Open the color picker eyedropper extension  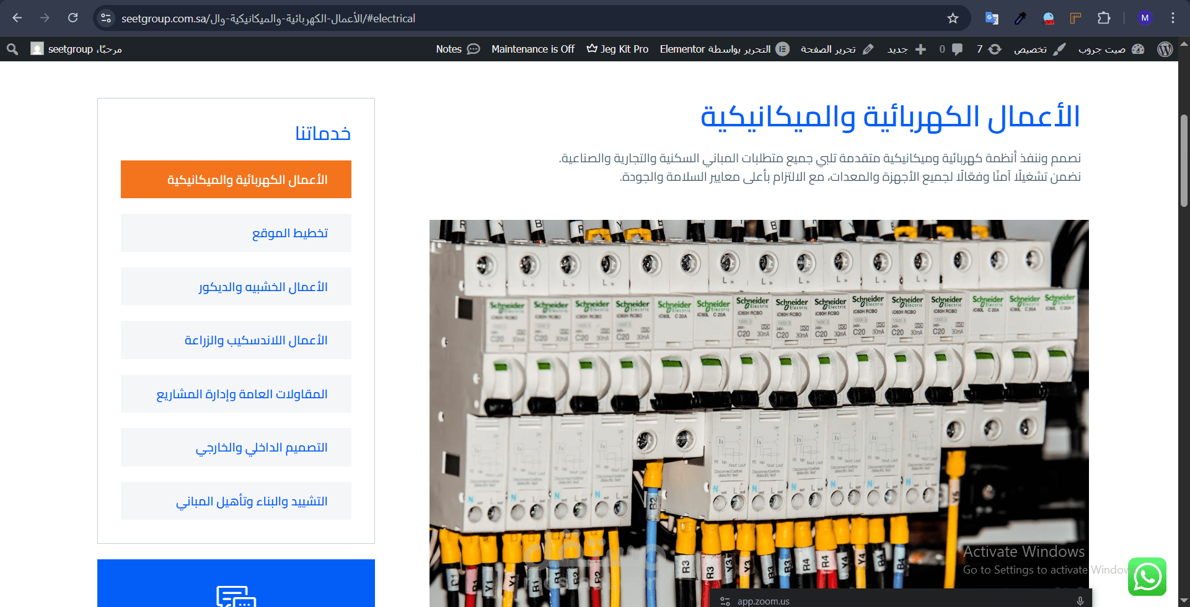click(1020, 19)
